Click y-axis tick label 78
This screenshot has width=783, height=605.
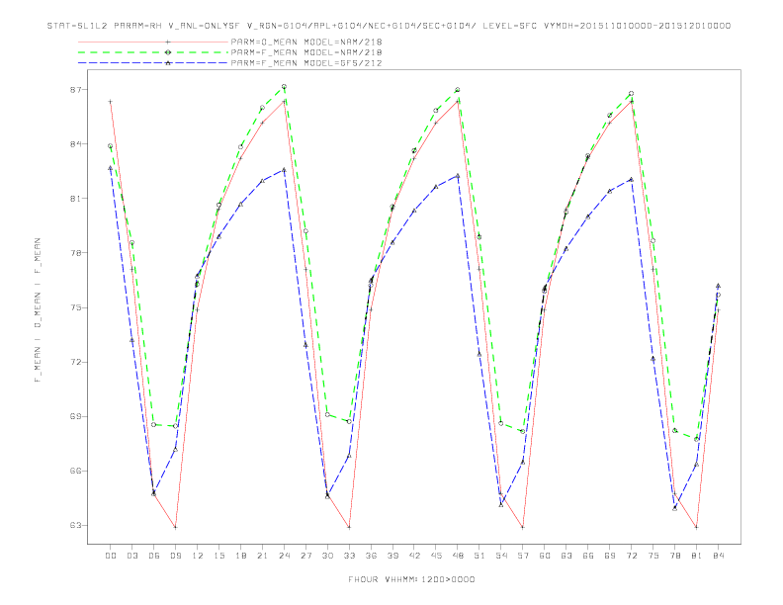point(76,253)
